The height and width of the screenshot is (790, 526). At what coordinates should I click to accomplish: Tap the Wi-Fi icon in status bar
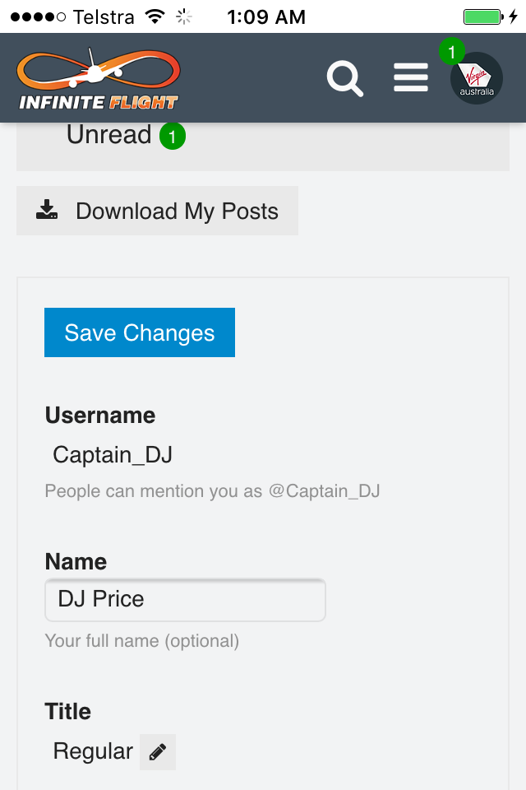154,16
